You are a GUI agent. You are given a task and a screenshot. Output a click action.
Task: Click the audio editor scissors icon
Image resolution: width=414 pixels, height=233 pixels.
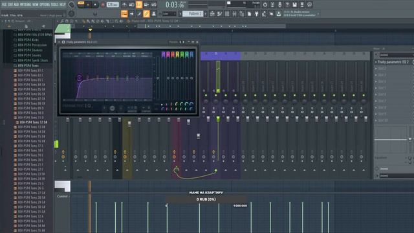click(x=272, y=5)
